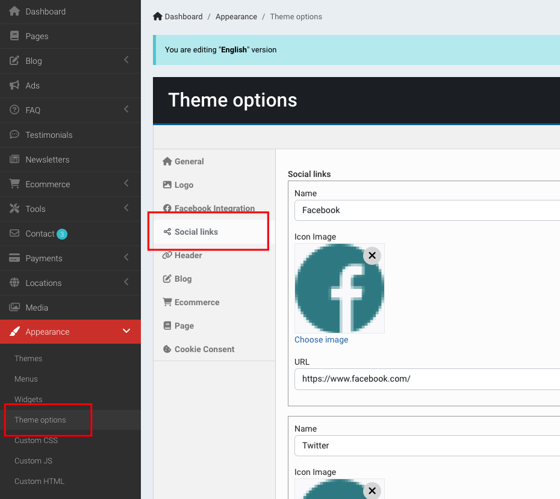The width and height of the screenshot is (560, 499).
Task: Click the Twitter icon image thumbnail
Action: (339, 489)
